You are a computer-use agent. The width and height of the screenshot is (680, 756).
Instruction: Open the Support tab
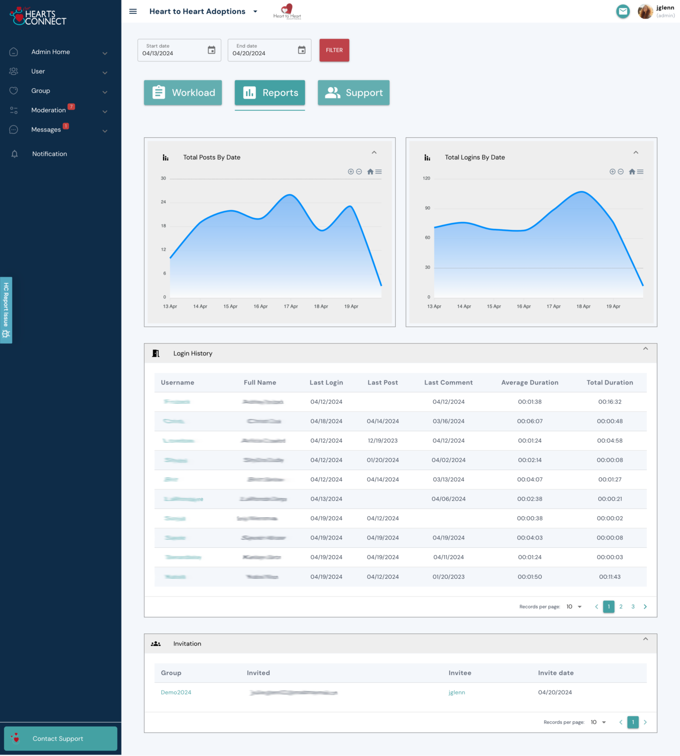(x=353, y=93)
